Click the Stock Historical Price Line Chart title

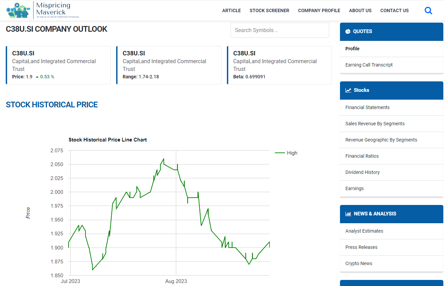(108, 140)
